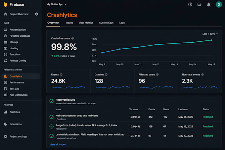Click the App Distribution icon
Image resolution: width=225 pixels, height=150 pixels.
(x=5, y=95)
